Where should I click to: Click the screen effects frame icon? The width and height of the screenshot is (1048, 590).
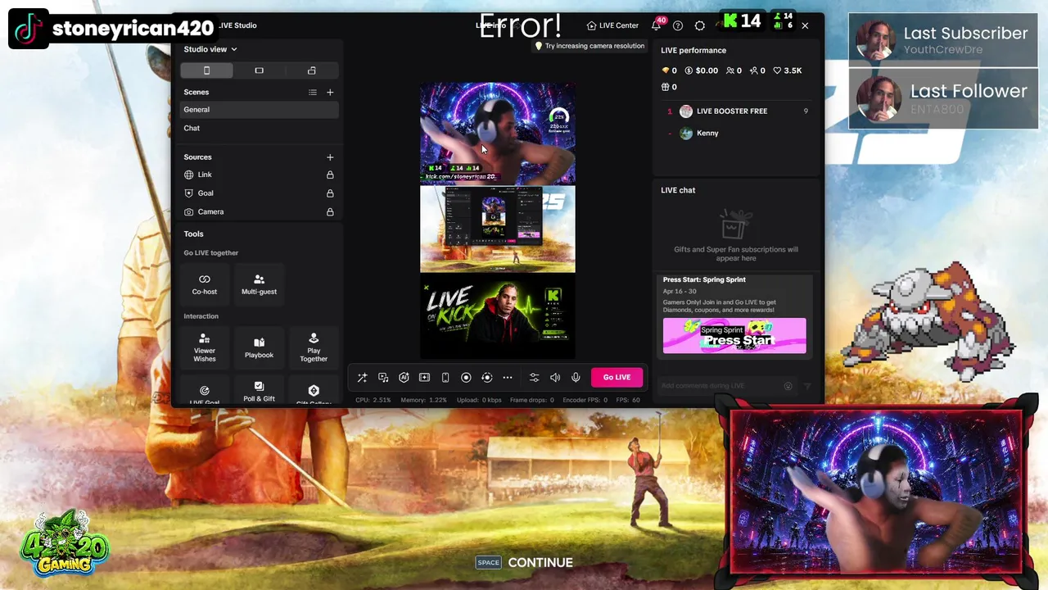coord(424,377)
